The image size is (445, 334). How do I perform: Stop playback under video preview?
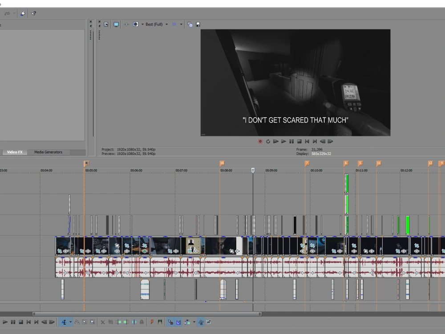(x=299, y=142)
